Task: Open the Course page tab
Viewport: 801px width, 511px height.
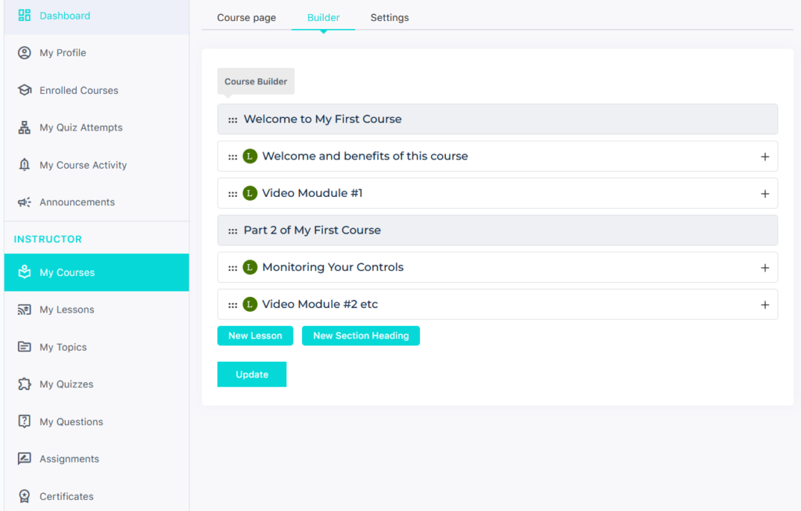Action: point(246,17)
